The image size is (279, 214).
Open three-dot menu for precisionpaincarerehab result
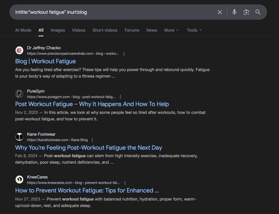124,54
